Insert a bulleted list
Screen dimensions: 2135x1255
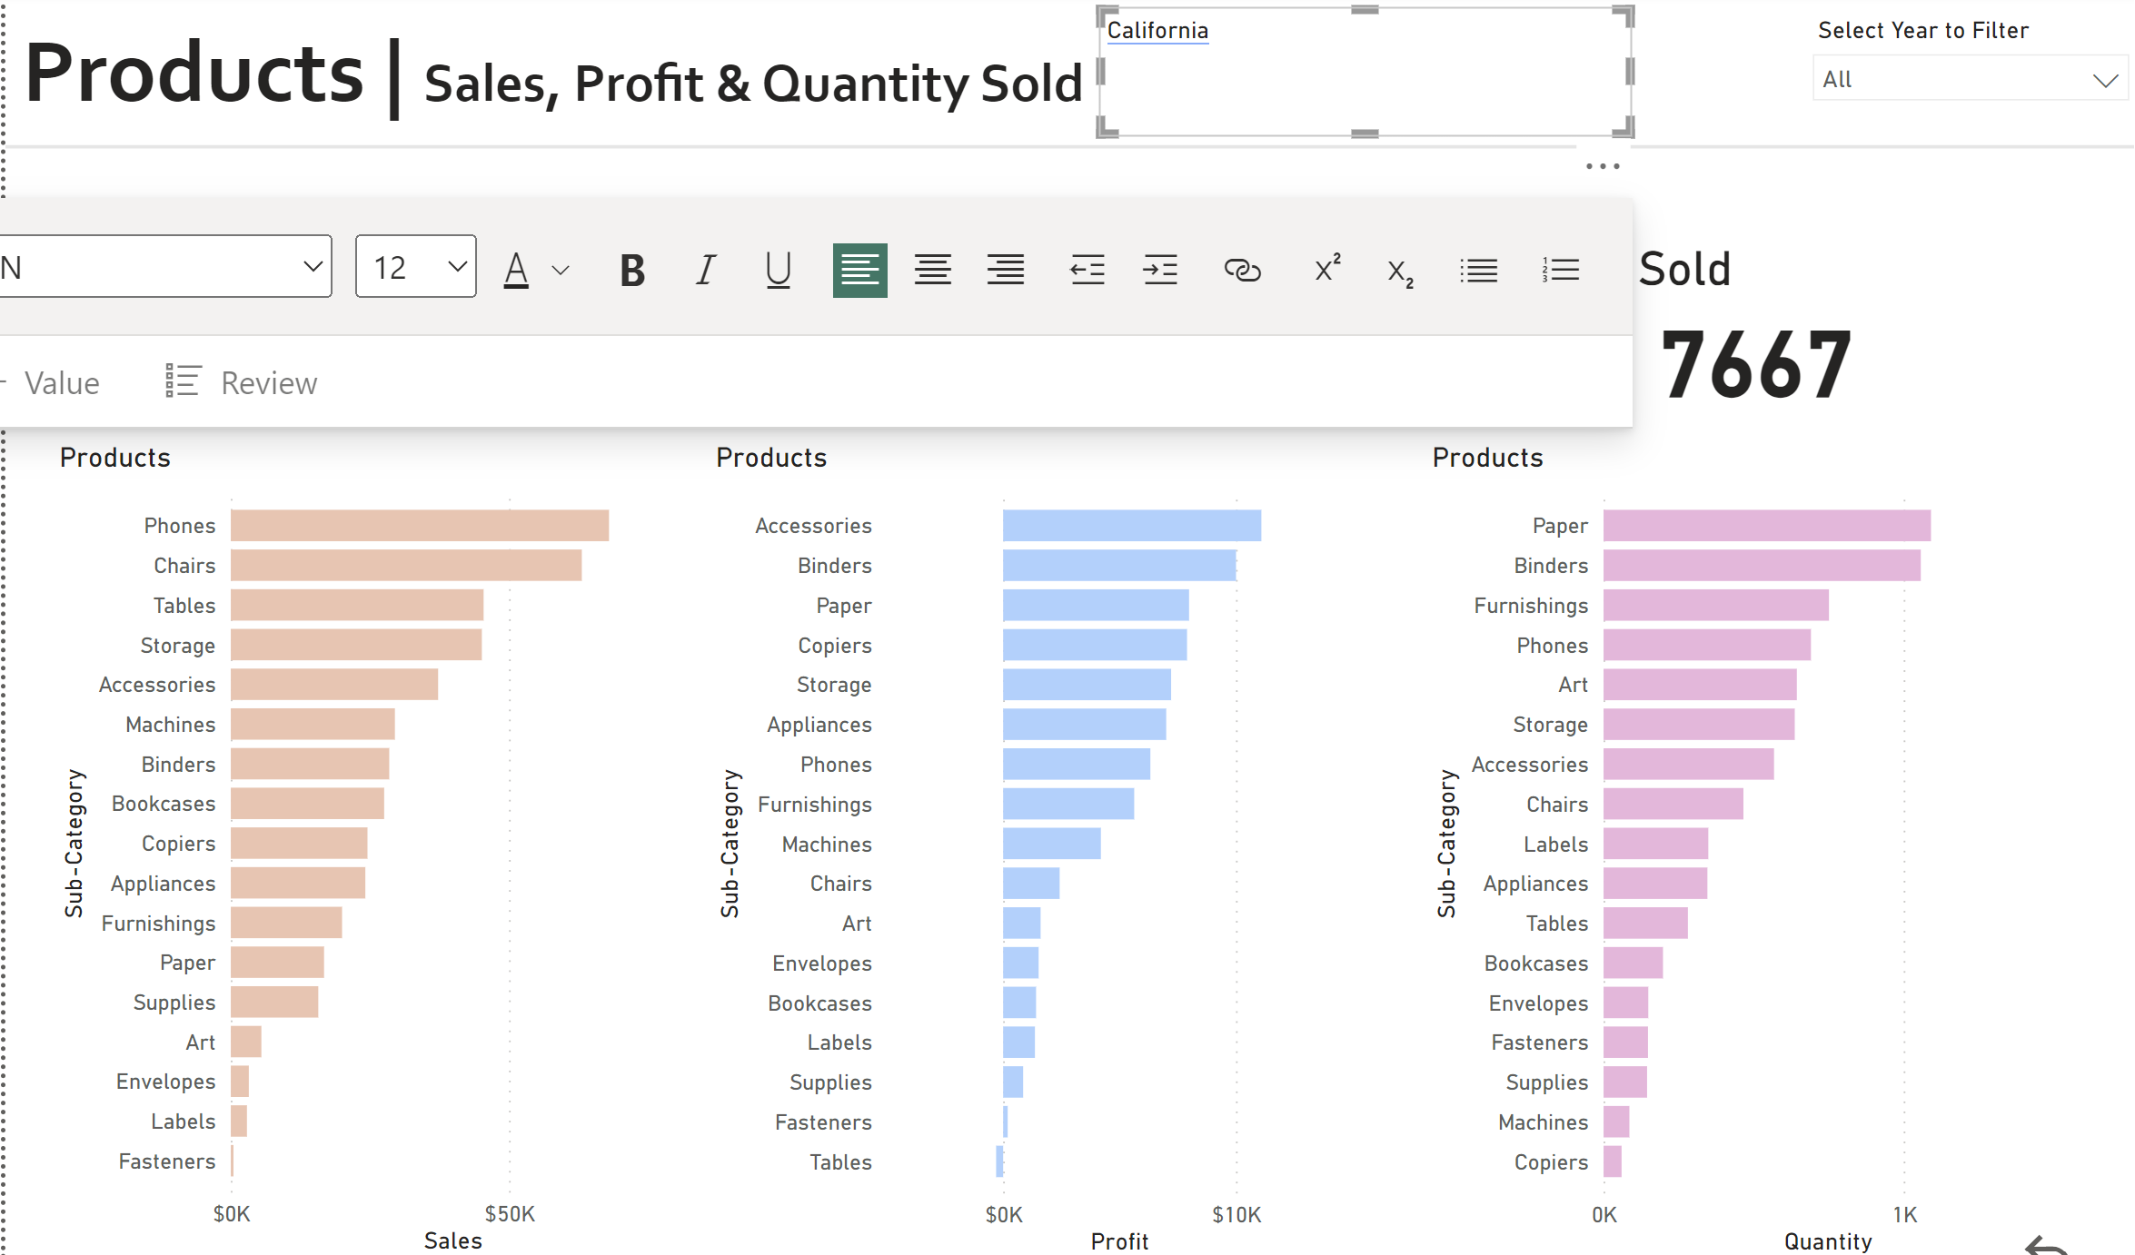(1478, 270)
